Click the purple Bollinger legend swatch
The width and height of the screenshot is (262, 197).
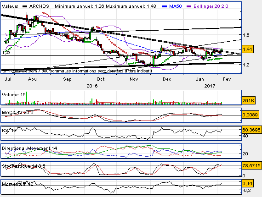click(189, 6)
